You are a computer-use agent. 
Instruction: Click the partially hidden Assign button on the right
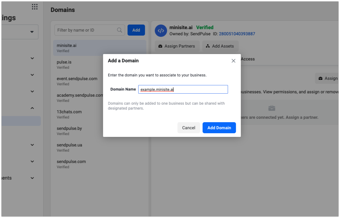[x=327, y=78]
